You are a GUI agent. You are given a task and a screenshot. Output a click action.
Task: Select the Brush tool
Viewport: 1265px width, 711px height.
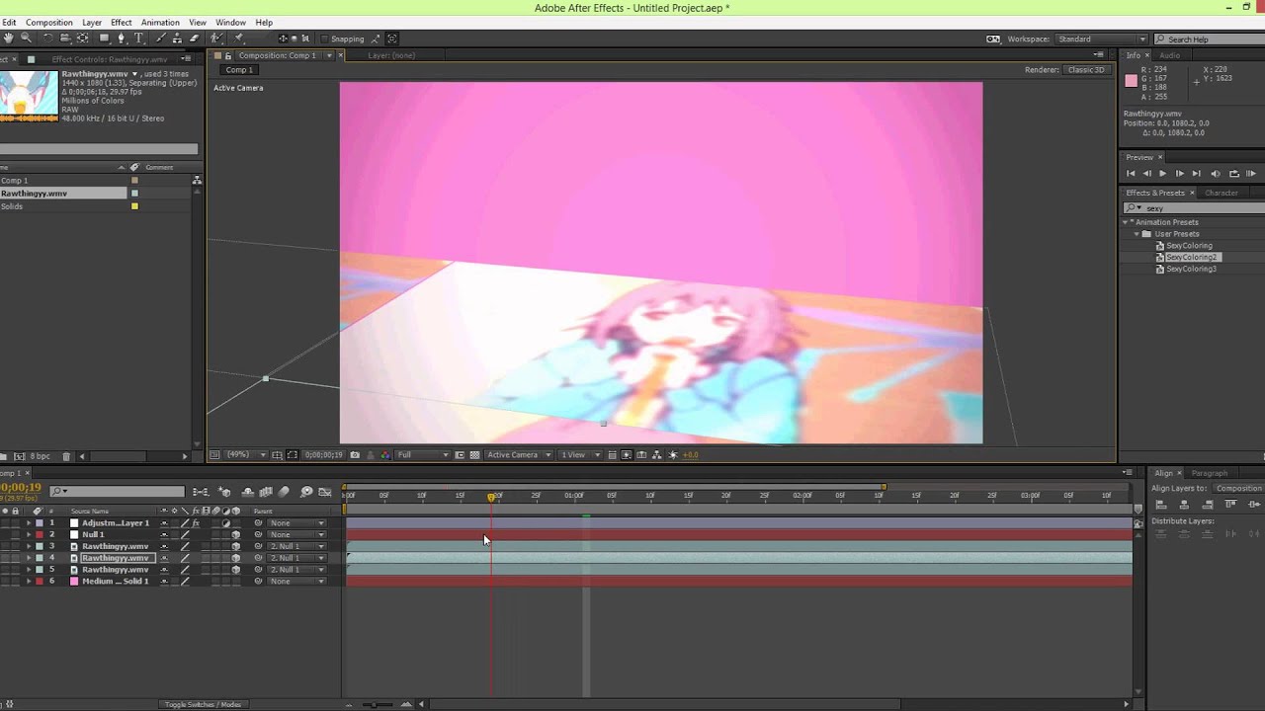[158, 39]
